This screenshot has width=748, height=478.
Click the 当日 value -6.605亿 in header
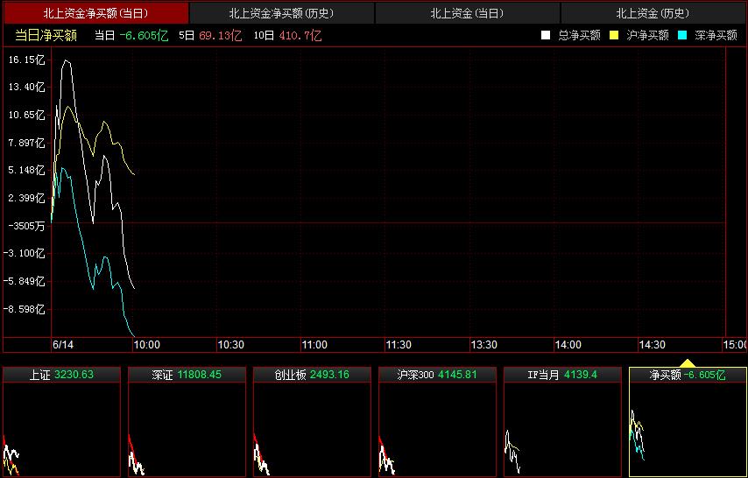click(144, 35)
